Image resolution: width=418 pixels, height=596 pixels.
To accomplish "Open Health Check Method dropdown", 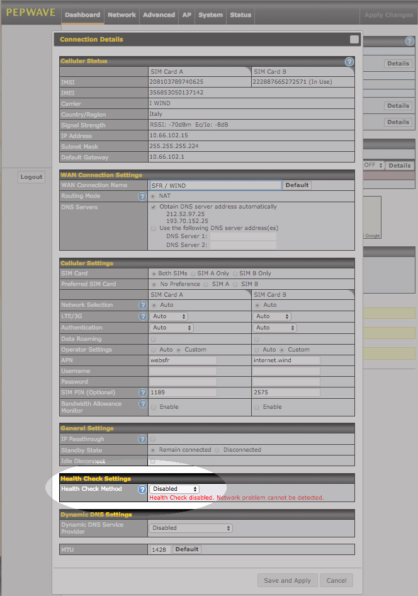I will [174, 489].
